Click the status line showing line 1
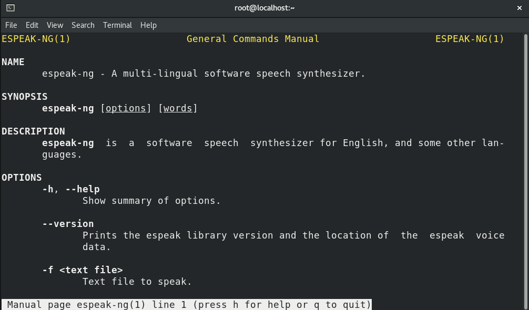The width and height of the screenshot is (529, 310). pos(186,304)
